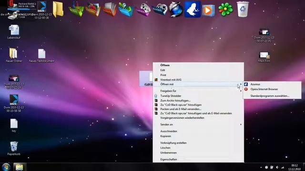305x171 pixels.
Task: Click the round tray icon beside the flag
Action: [266, 167]
